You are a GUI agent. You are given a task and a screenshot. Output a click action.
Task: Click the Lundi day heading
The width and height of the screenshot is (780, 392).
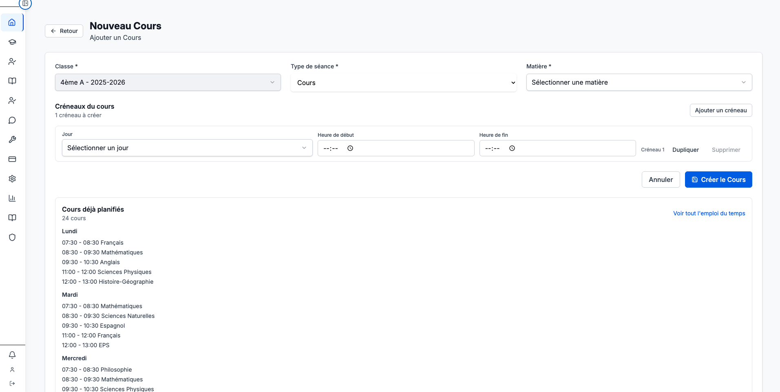(70, 231)
